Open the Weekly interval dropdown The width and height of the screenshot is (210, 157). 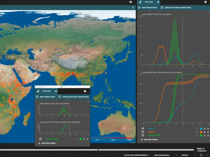pyautogui.click(x=189, y=155)
